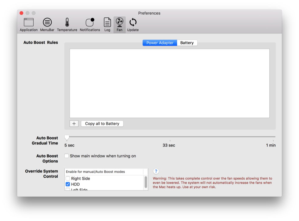299x221 pixels.
Task: Click Copy all to Battery button
Action: 102,124
